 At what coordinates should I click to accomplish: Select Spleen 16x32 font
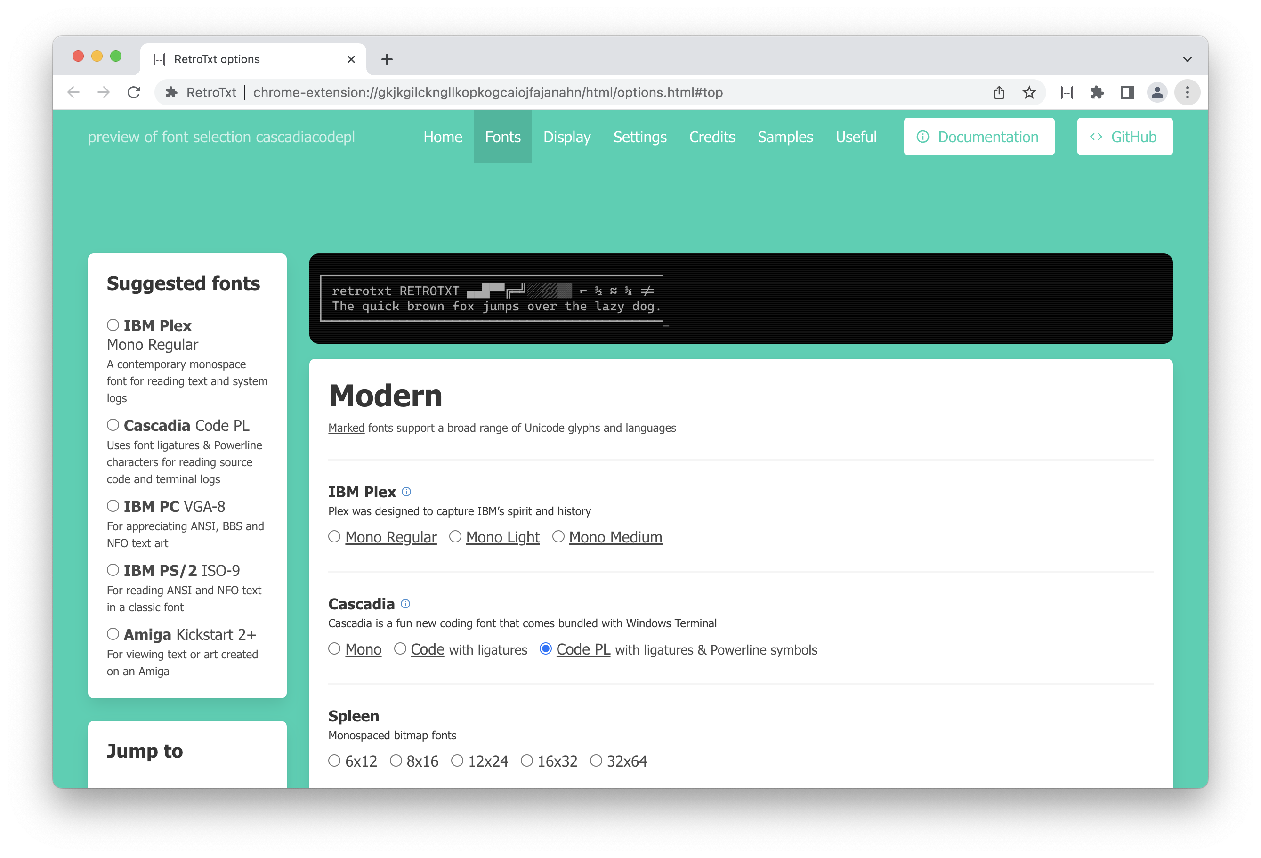pyautogui.click(x=527, y=761)
